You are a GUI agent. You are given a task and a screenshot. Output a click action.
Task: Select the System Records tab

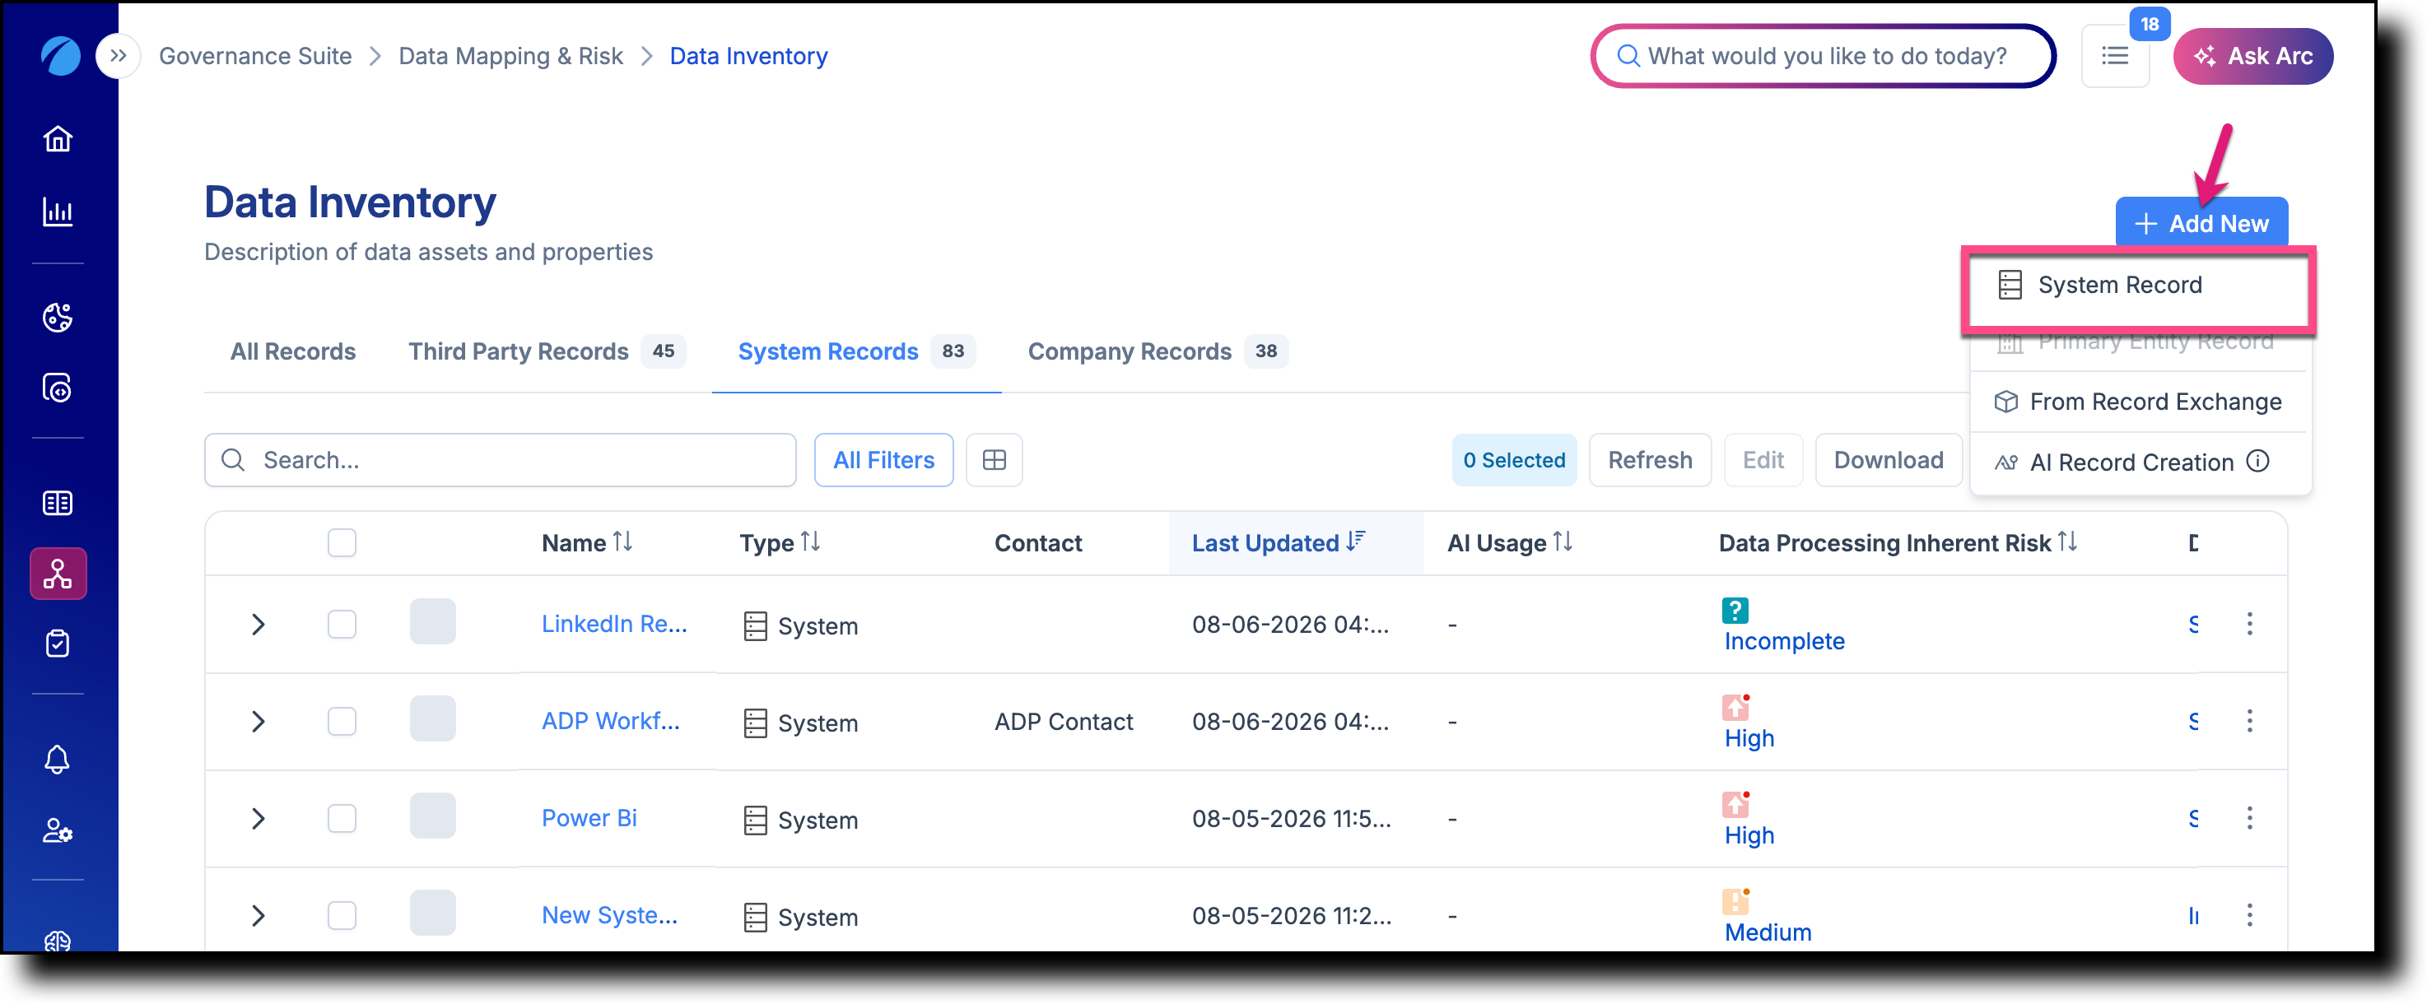click(x=856, y=351)
